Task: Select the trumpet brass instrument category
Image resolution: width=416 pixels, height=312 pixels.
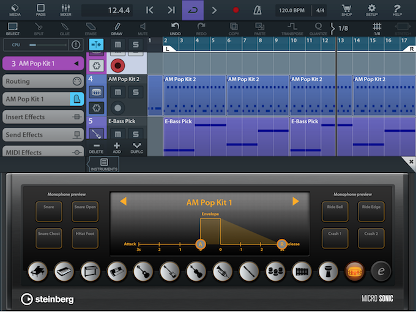Action: click(222, 271)
